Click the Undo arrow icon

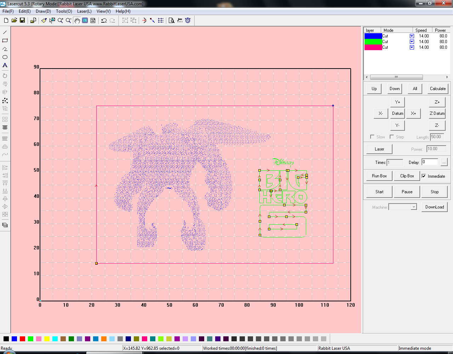tap(104, 20)
